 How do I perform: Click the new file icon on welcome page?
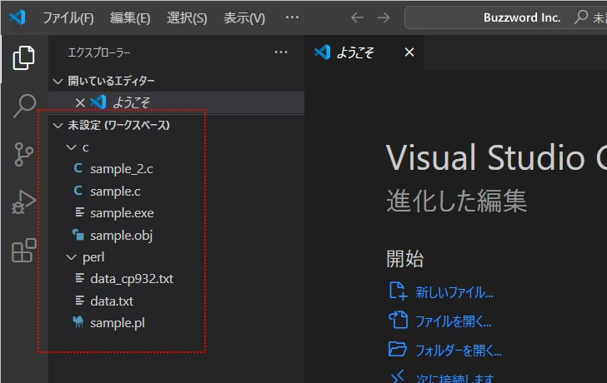click(x=398, y=291)
